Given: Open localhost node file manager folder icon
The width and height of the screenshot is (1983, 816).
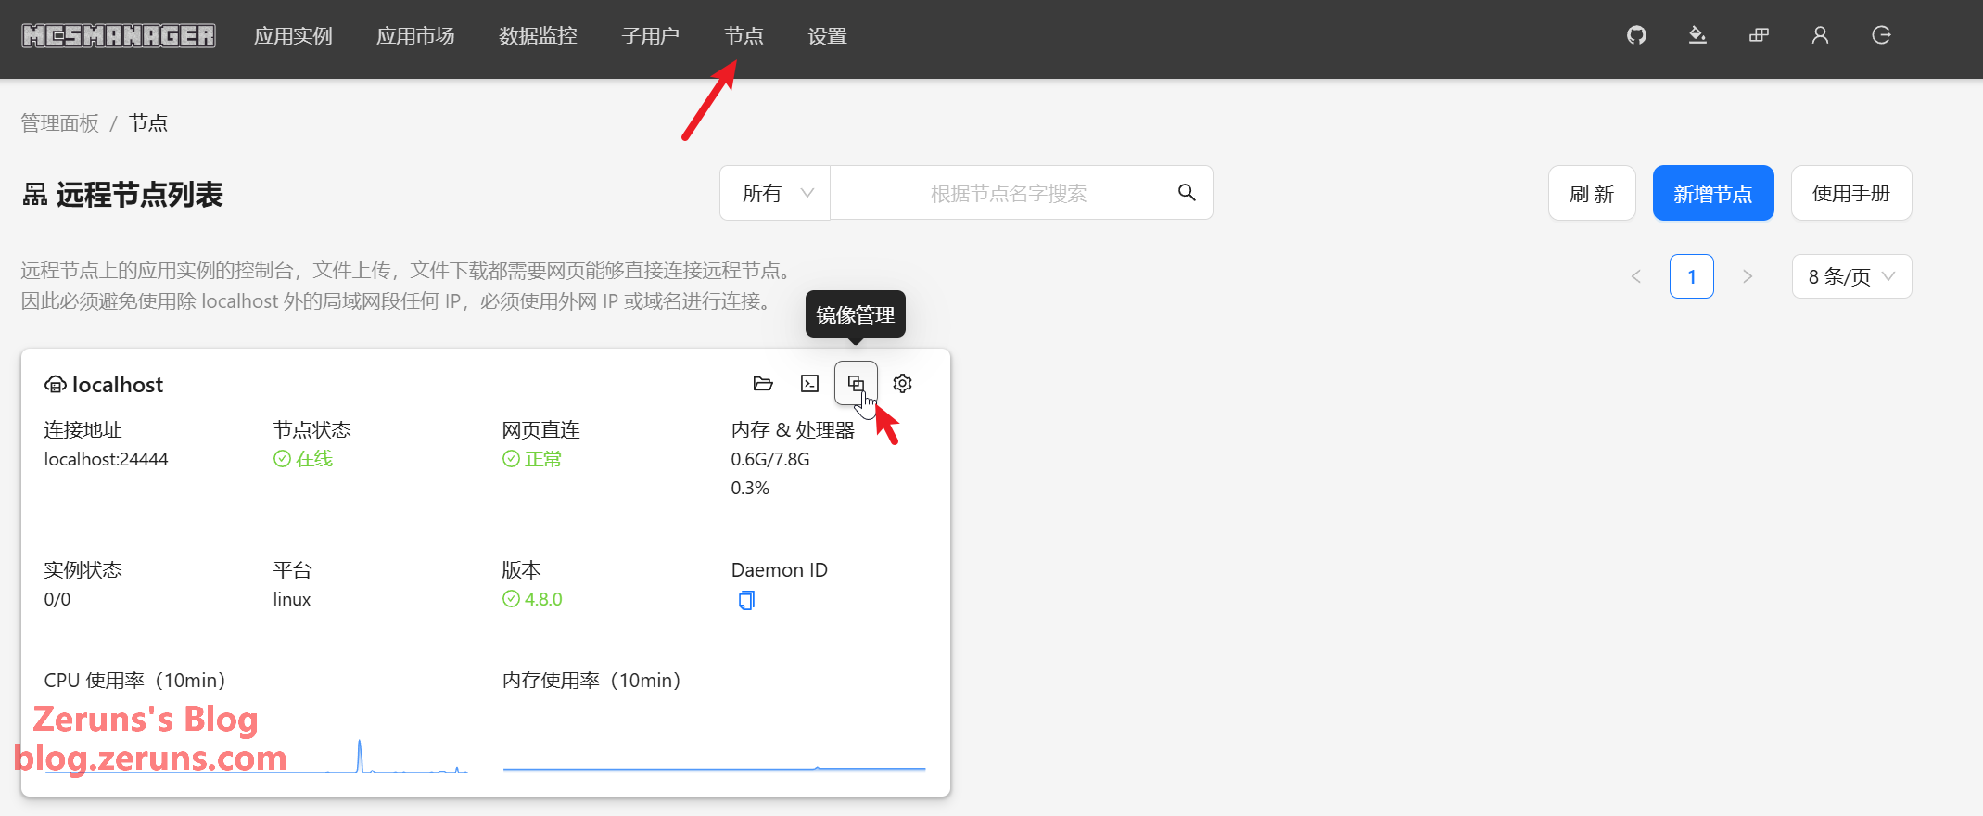Looking at the screenshot, I should [x=763, y=384].
